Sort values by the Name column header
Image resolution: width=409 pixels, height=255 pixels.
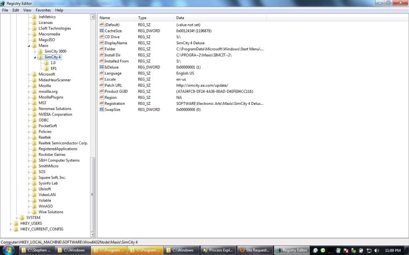click(x=117, y=18)
